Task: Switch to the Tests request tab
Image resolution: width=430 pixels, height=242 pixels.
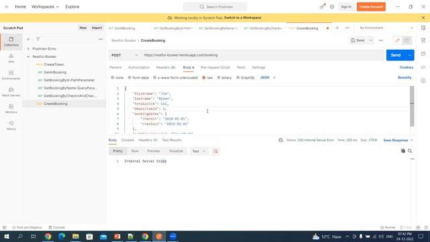Action: click(x=241, y=67)
